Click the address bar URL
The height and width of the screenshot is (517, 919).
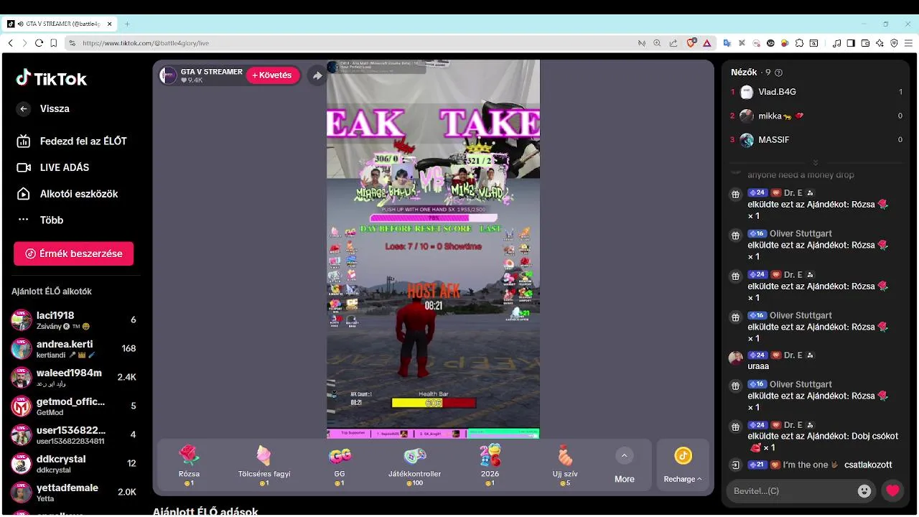pyautogui.click(x=146, y=43)
